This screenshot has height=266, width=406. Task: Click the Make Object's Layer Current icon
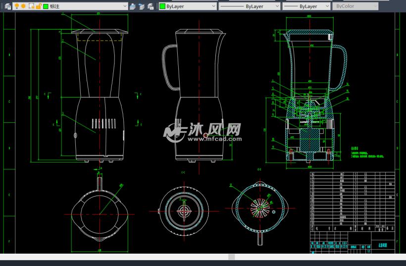(x=132, y=6)
